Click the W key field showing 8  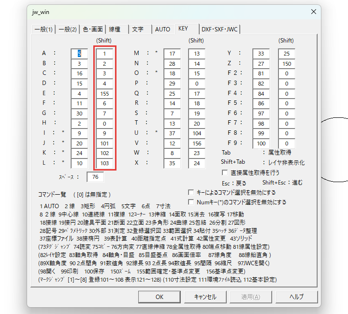[172, 153]
